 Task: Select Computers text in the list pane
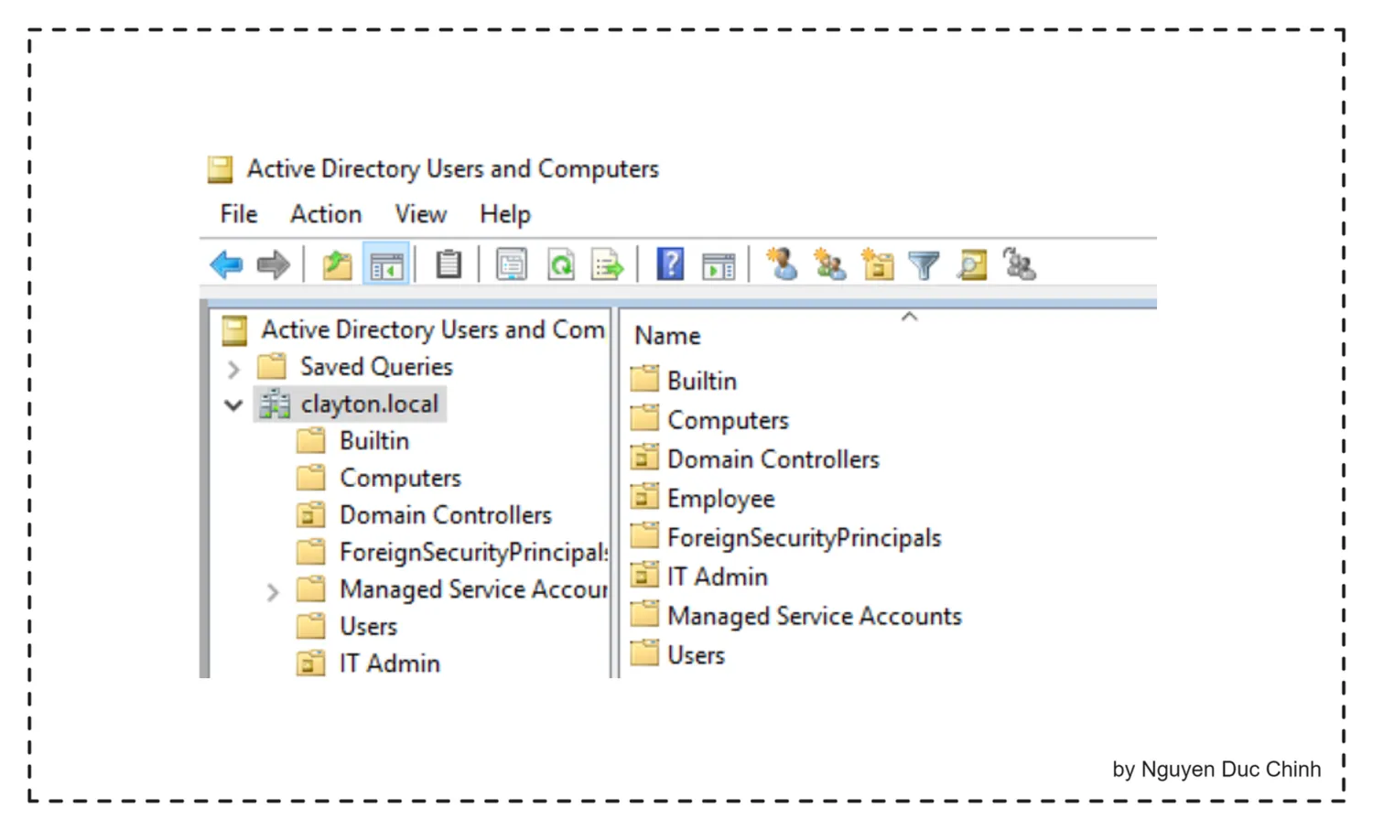[728, 421]
